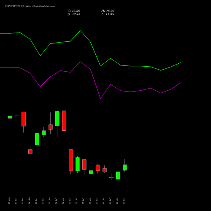Click the 13 Jul date label
211x211 pixels.
111,201
